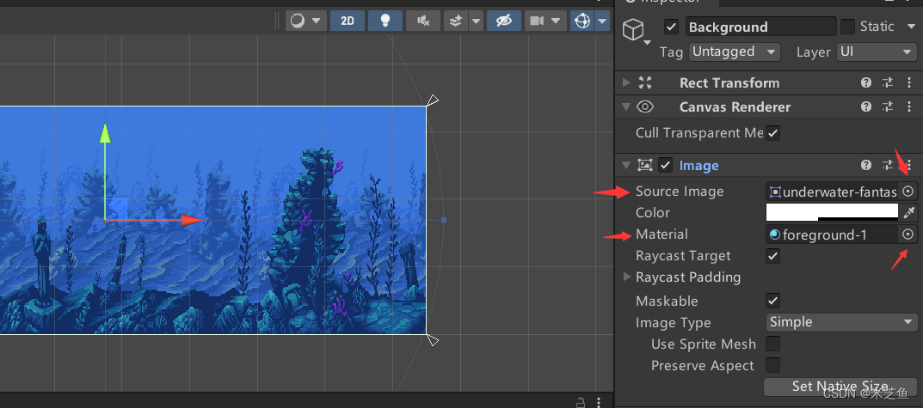Open the Image Type dropdown showing Simple
Screen dimensions: 923x408
841,322
